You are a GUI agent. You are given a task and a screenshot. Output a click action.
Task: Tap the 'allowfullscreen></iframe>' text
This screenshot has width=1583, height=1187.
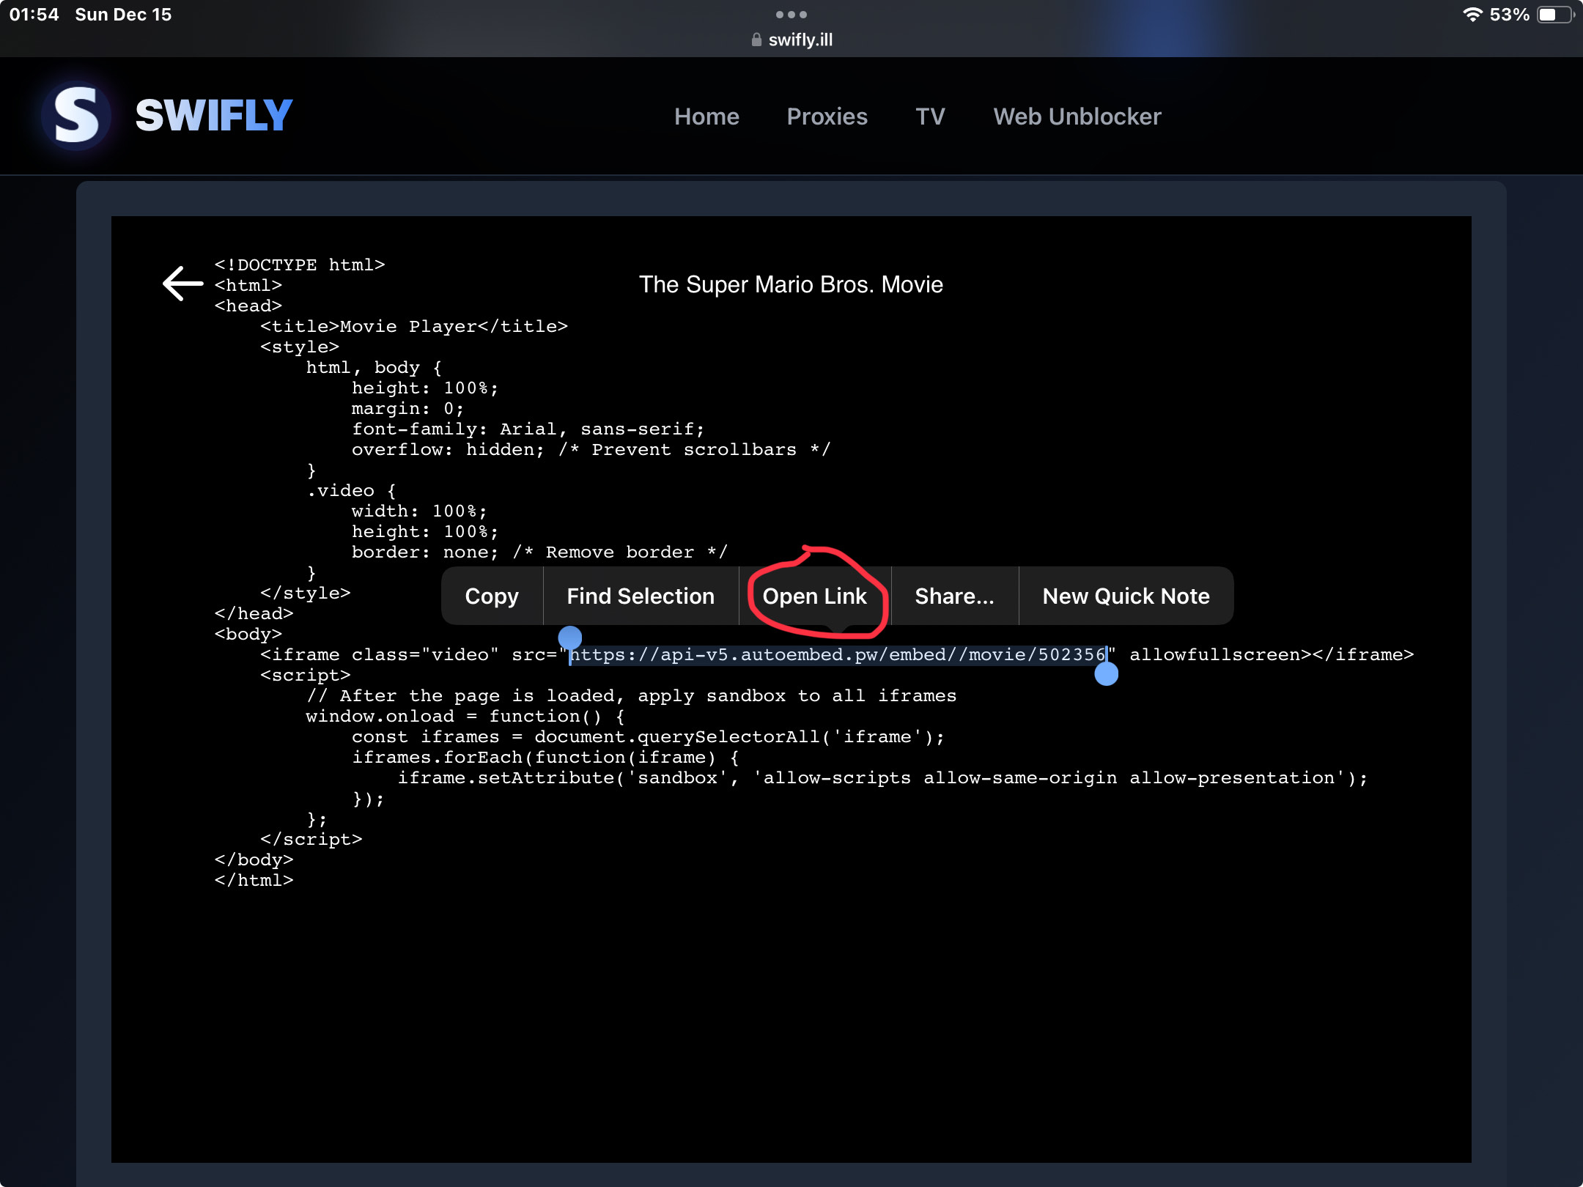[1272, 654]
